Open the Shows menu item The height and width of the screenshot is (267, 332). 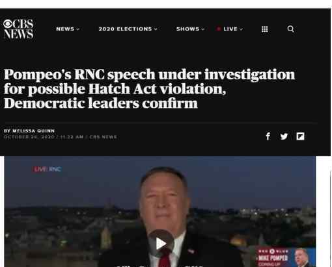coord(187,29)
